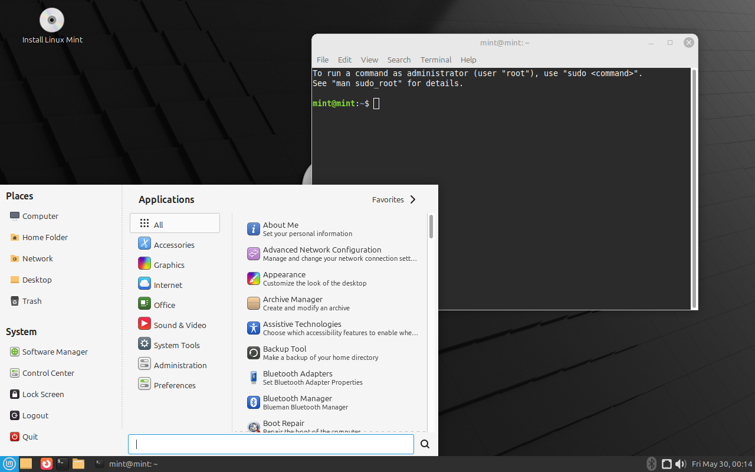Viewport: 755px width, 472px height.
Task: Click the magnifier search button
Action: tap(425, 444)
